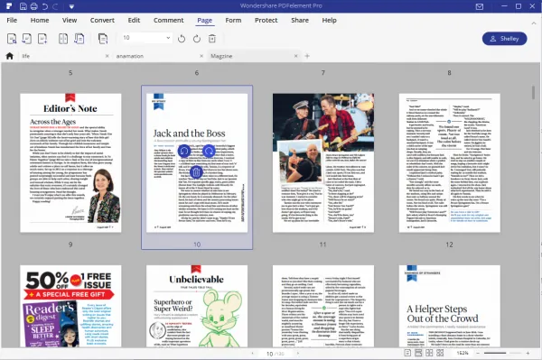Screen dimensions: 542x360
Task: Click the zoom slider track
Action: [x=502, y=353]
